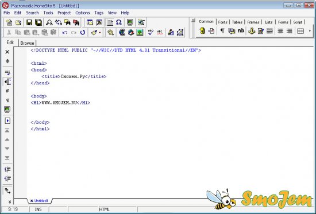Image resolution: width=316 pixels, height=214 pixels.
Task: Switch to the Frames QuickBar tab
Action: (253, 22)
